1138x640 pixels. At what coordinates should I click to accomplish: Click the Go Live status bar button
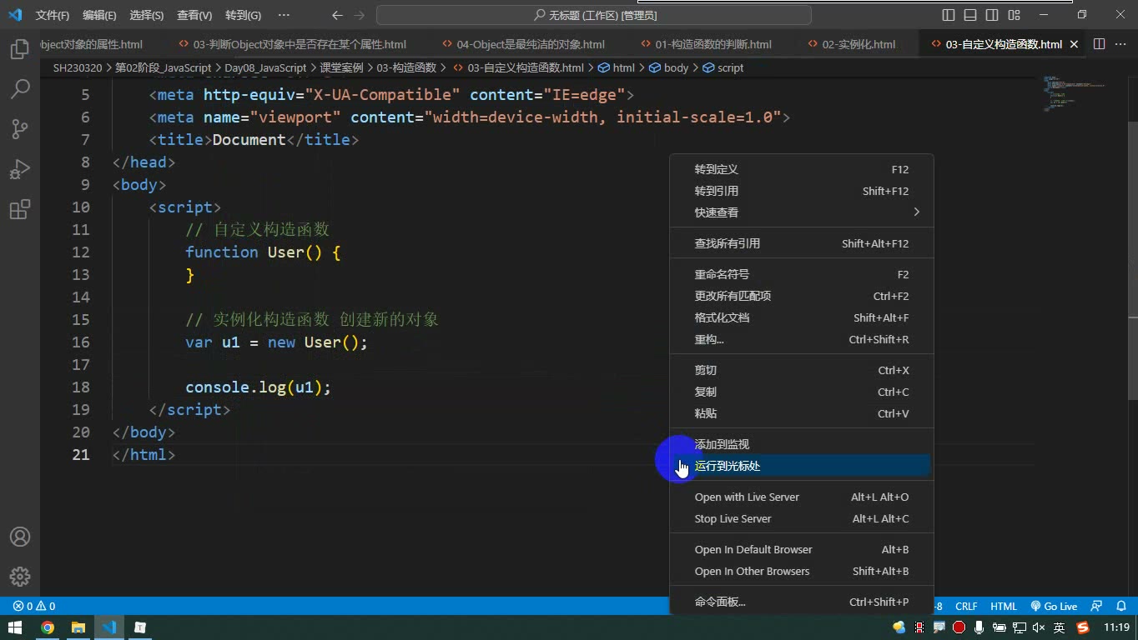(x=1054, y=606)
